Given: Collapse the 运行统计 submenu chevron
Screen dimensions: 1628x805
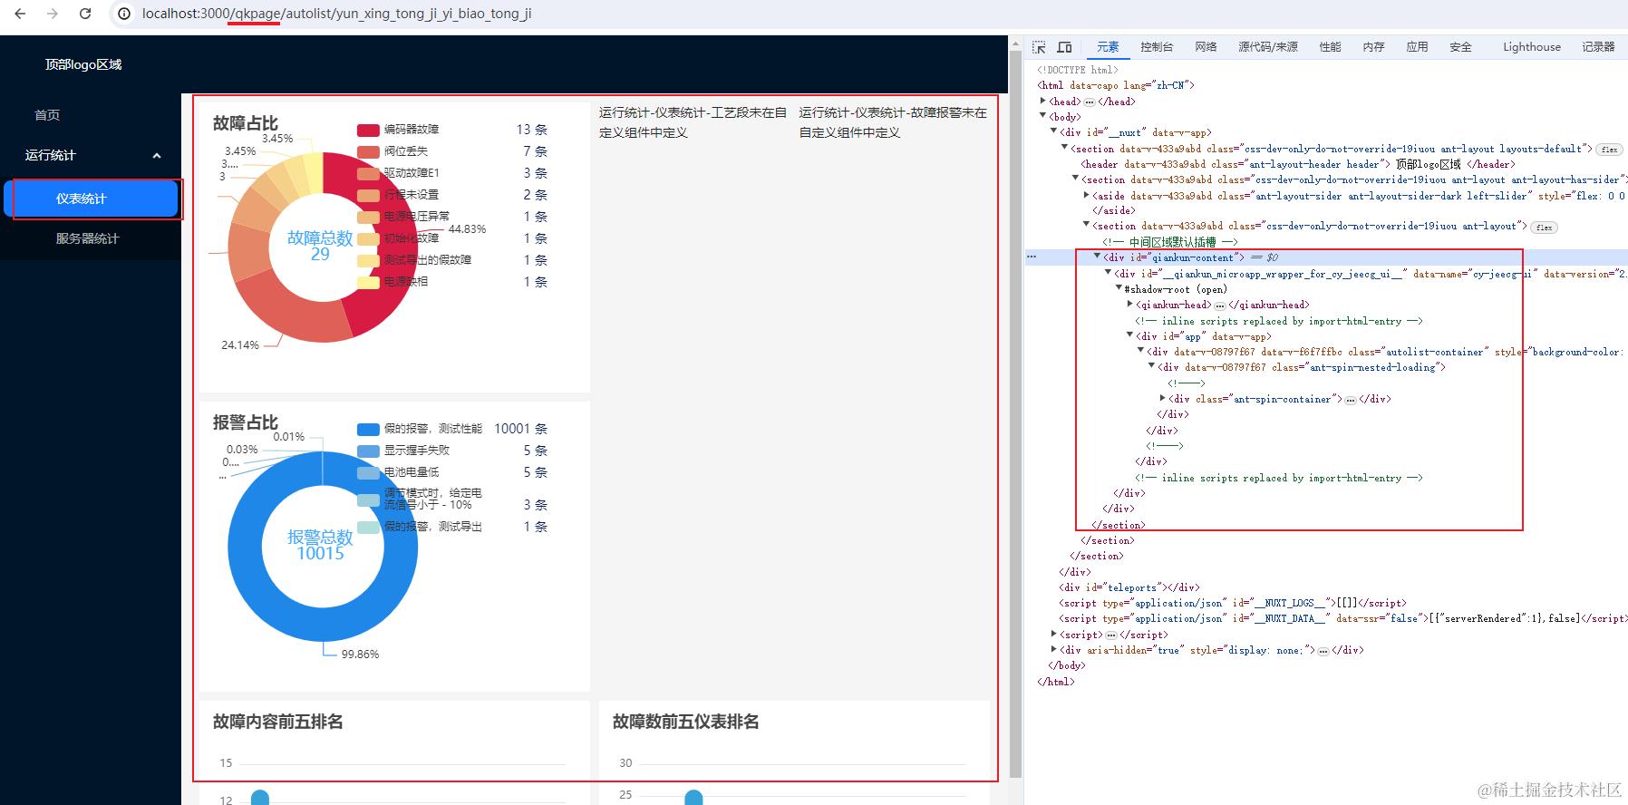Looking at the screenshot, I should [x=157, y=156].
